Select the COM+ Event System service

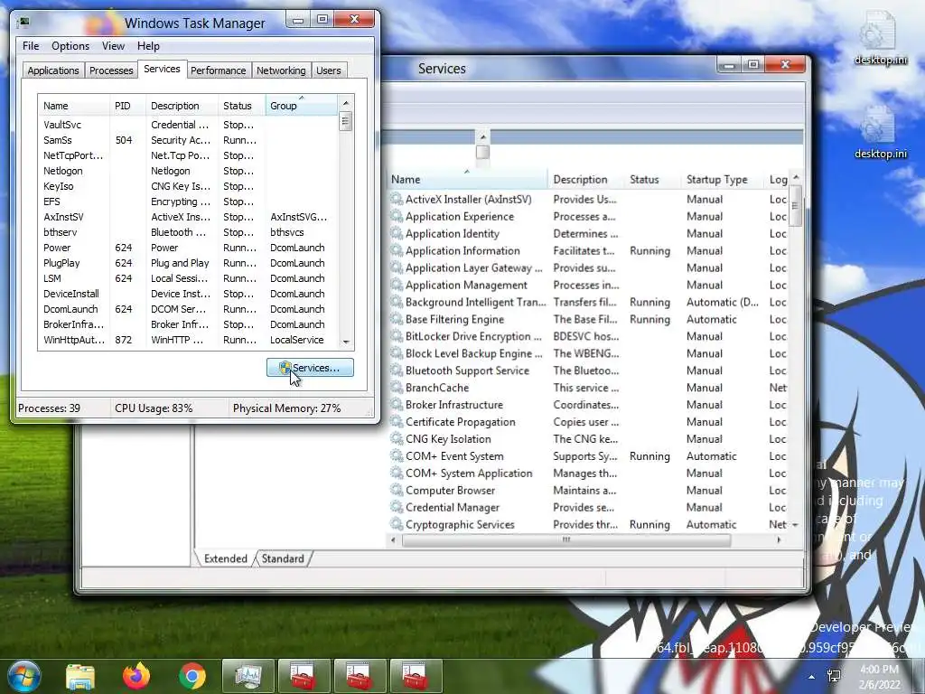588,456
